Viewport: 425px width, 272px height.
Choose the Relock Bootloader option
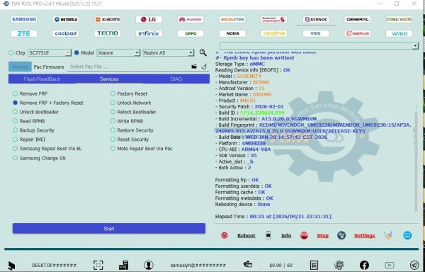point(133,112)
